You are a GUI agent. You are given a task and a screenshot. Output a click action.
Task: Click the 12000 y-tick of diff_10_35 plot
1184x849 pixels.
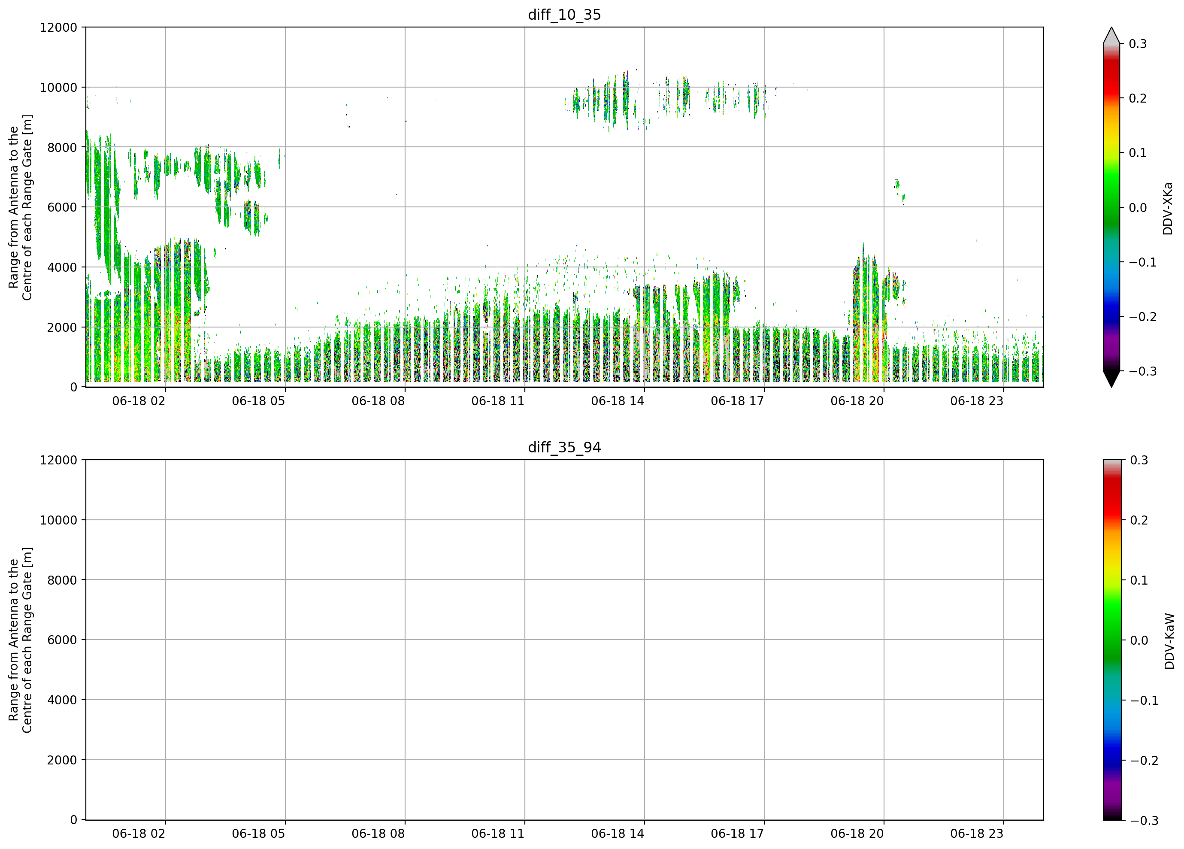point(58,27)
